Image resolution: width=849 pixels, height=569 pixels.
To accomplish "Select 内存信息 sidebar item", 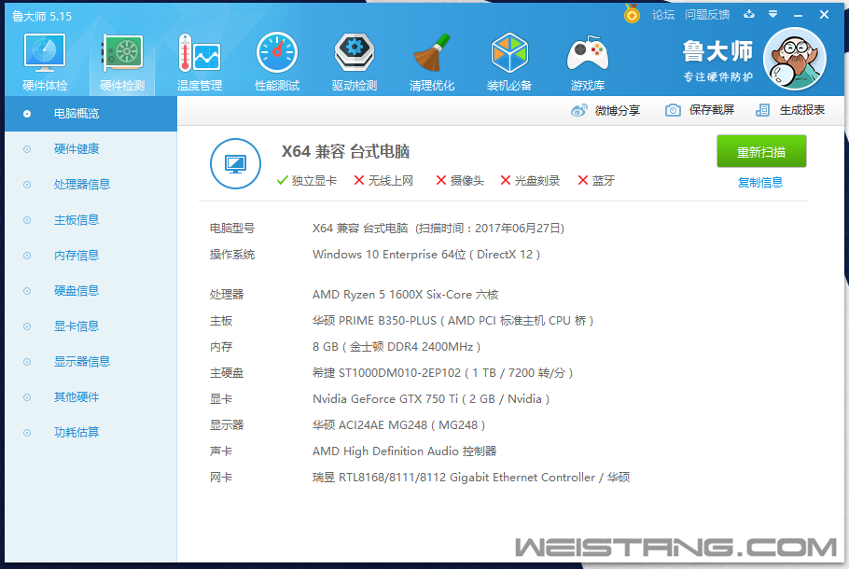I will click(91, 256).
